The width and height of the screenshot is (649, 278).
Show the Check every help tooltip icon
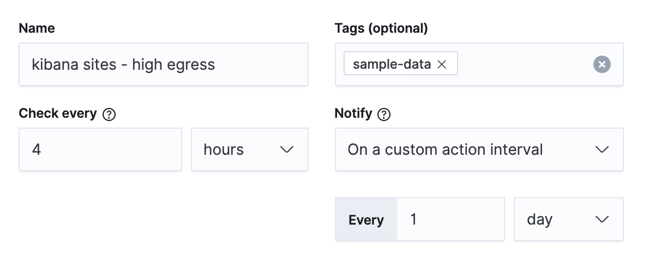tap(109, 114)
